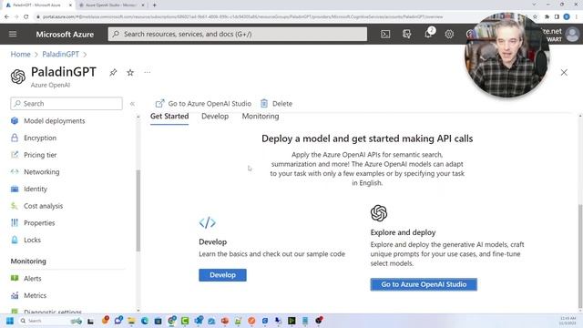This screenshot has width=583, height=328.
Task: Pin PaladinGPT to dashboard
Action: tap(113, 73)
